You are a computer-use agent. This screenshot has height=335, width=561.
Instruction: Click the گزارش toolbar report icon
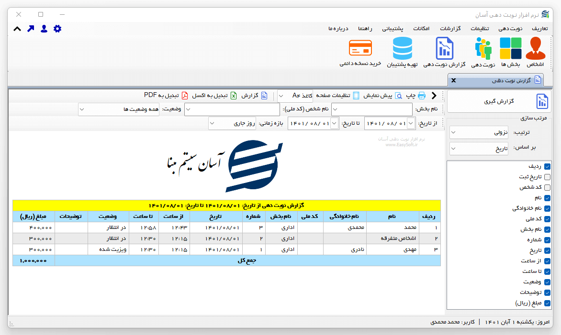264,96
